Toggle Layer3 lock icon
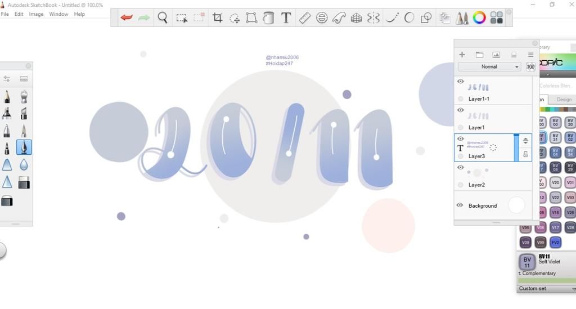 click(x=526, y=154)
